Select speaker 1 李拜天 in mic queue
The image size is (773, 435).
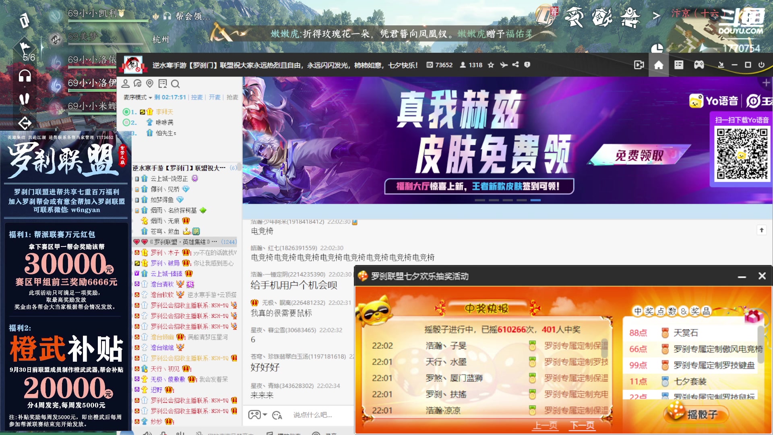click(x=165, y=112)
